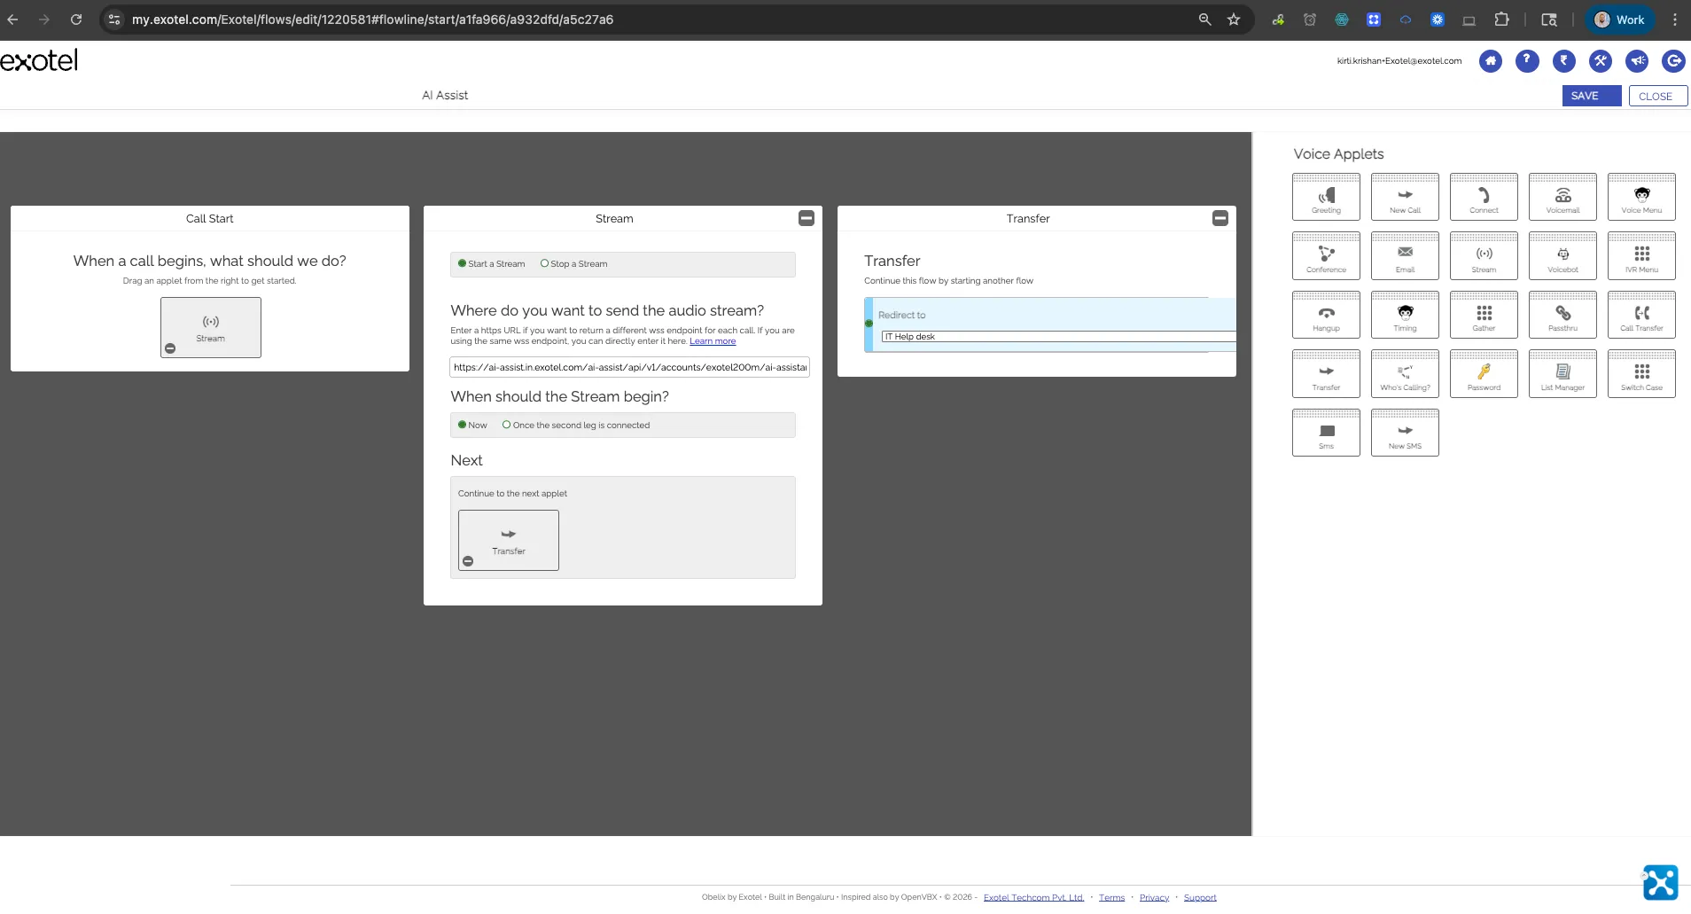Open the help question mark icon
The width and height of the screenshot is (1691, 914).
point(1527,61)
